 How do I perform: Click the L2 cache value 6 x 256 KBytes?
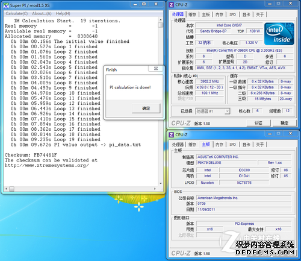(262, 93)
